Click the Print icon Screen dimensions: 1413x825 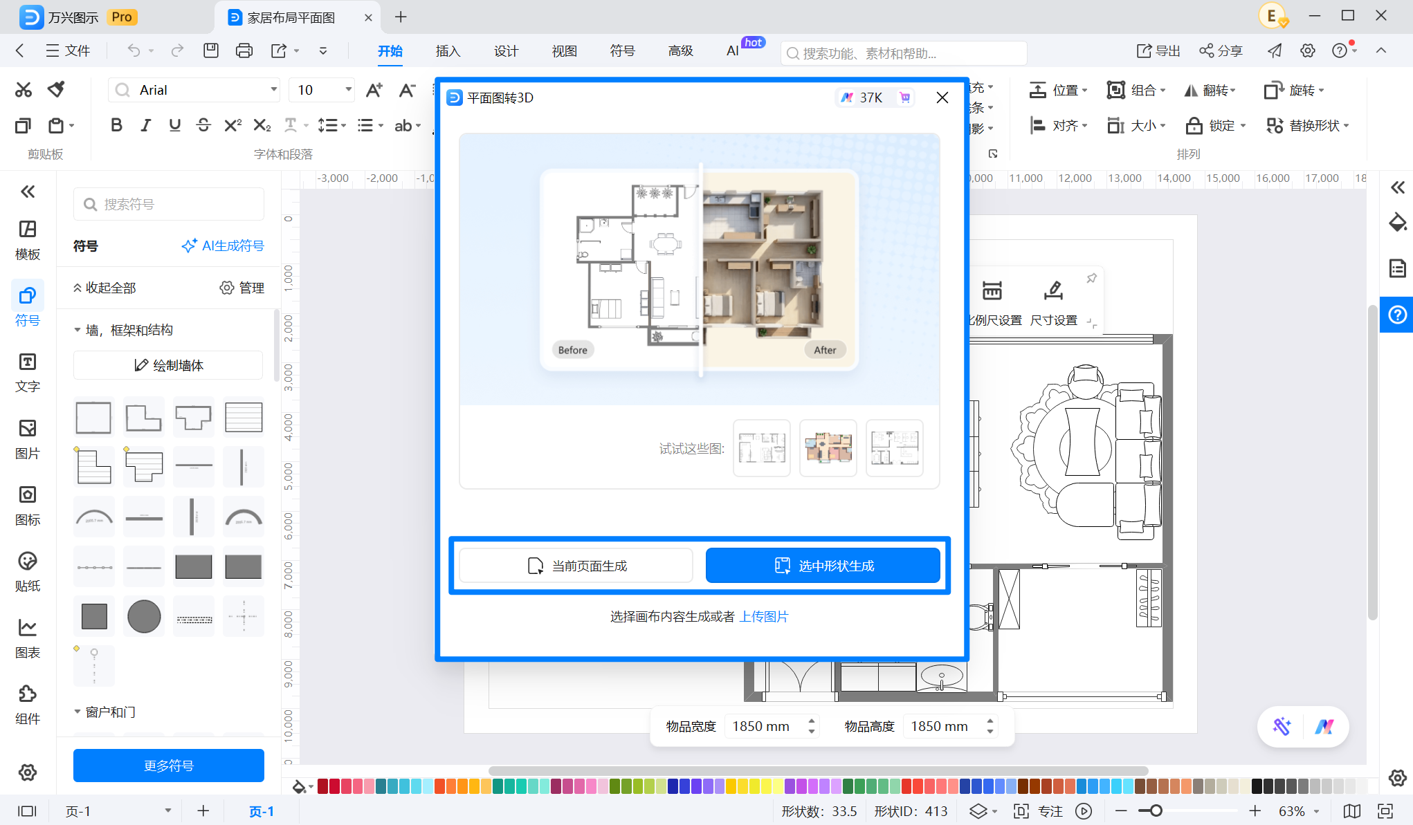[244, 50]
